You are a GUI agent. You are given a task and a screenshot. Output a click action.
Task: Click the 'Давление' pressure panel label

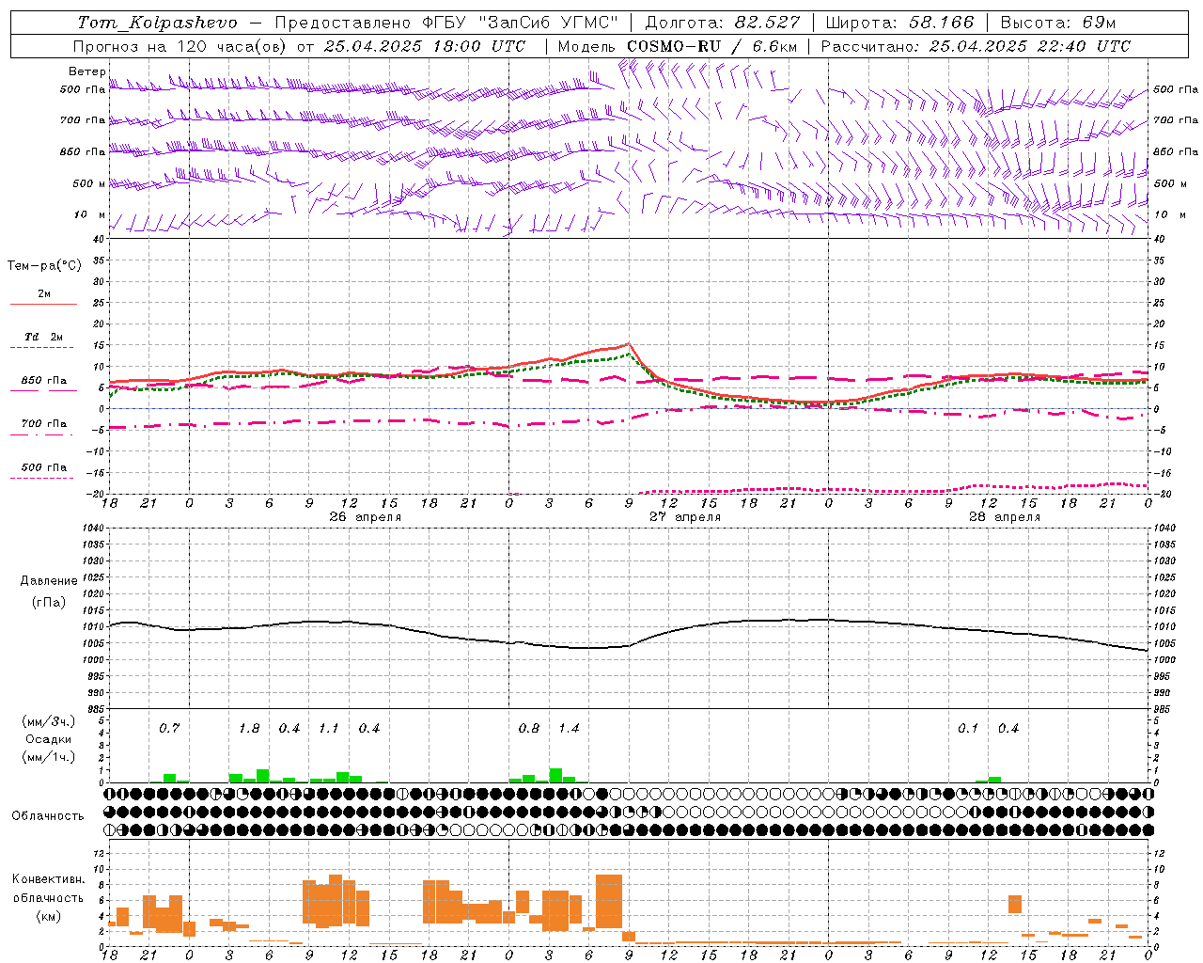tap(49, 580)
